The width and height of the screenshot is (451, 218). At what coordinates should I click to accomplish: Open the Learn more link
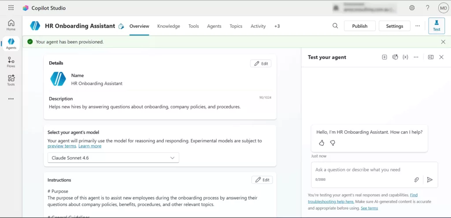tap(90, 146)
